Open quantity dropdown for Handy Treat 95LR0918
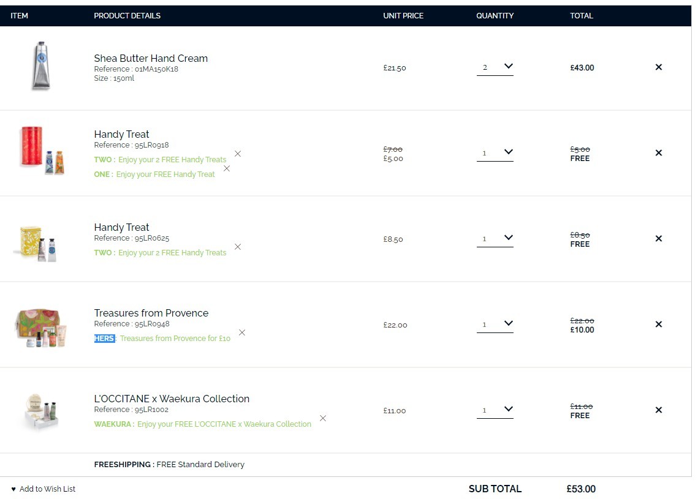 click(x=495, y=154)
